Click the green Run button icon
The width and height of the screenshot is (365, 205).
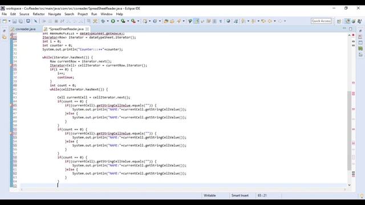point(113,21)
